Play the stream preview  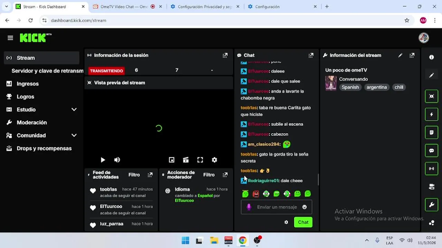(103, 160)
